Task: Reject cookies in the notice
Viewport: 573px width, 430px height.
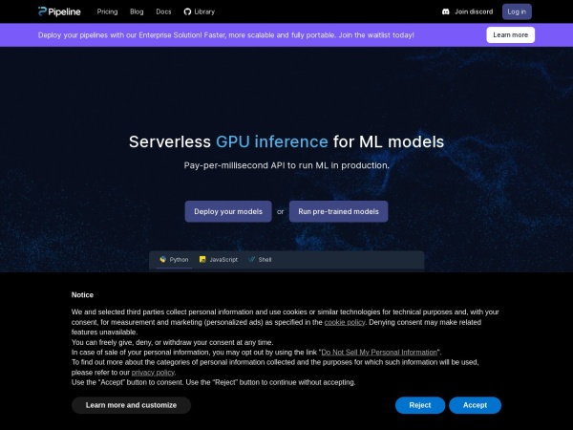Action: click(420, 405)
